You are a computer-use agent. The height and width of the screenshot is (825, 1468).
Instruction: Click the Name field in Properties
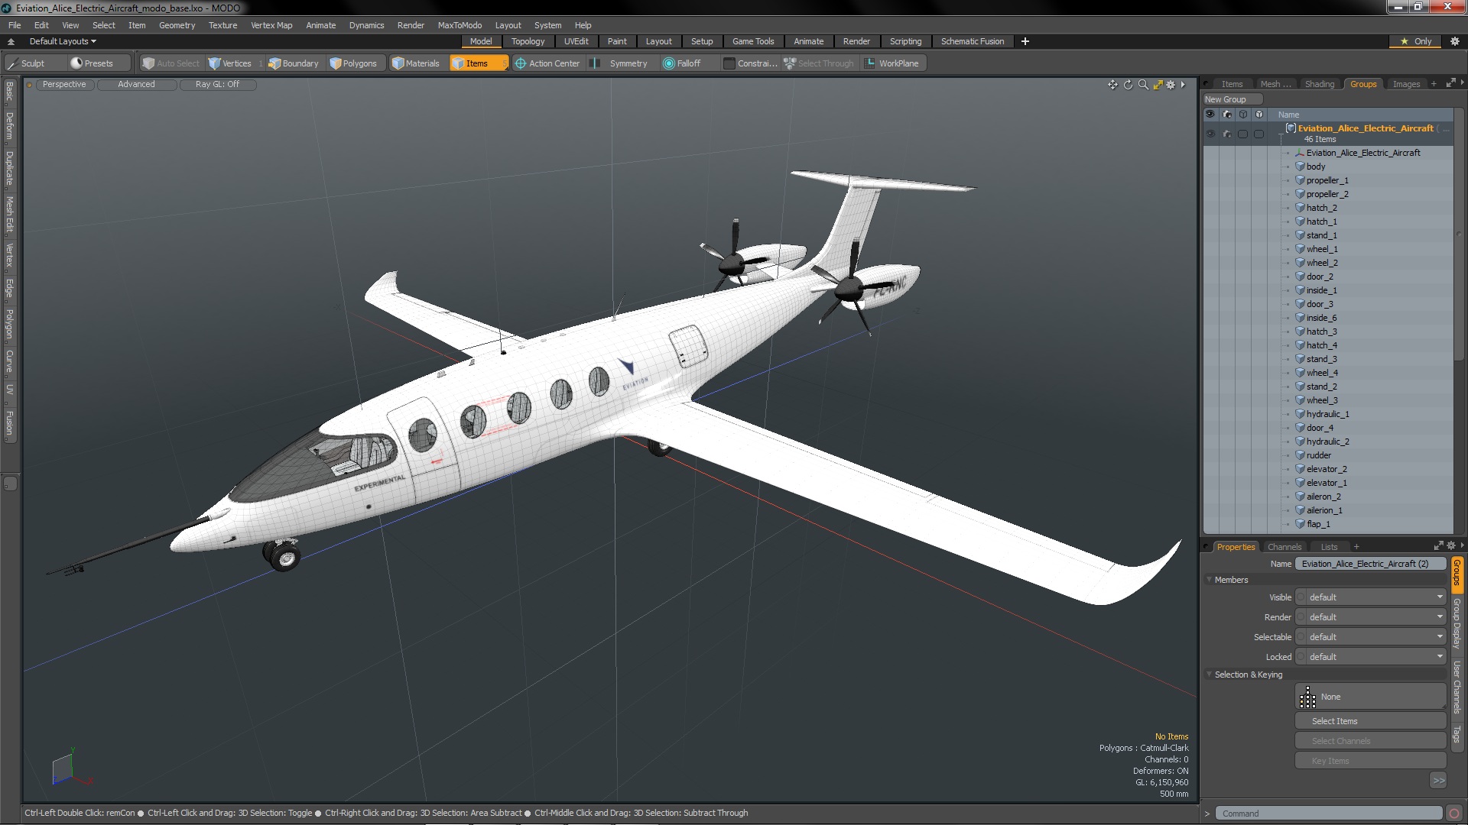tap(1370, 564)
